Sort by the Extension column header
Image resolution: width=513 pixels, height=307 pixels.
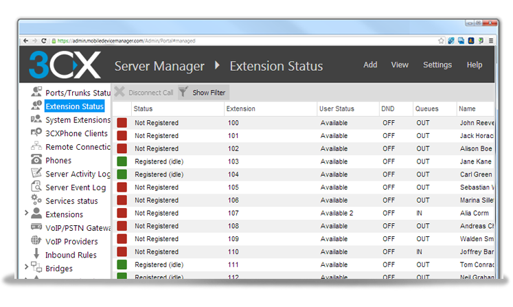point(271,109)
